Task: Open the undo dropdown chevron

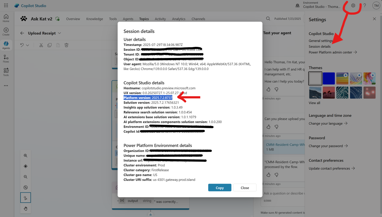Action: (x=27, y=45)
